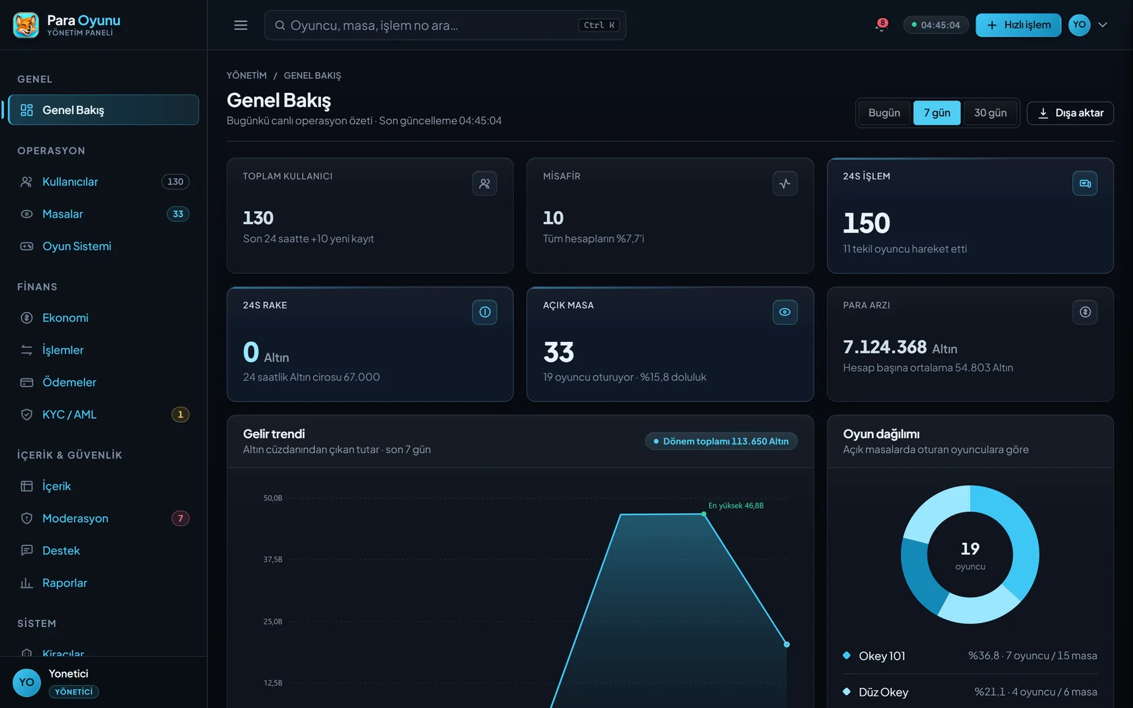Click transaction icon on 24S İşlem card
The width and height of the screenshot is (1133, 708).
point(1085,183)
